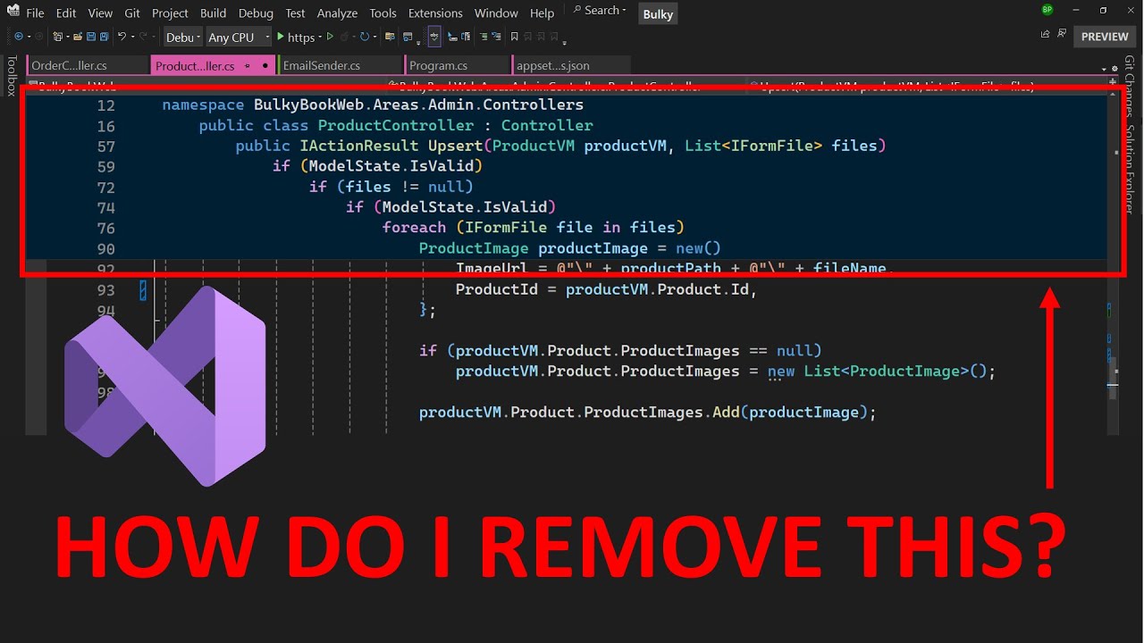
Task: Open the Debug menu
Action: (256, 13)
